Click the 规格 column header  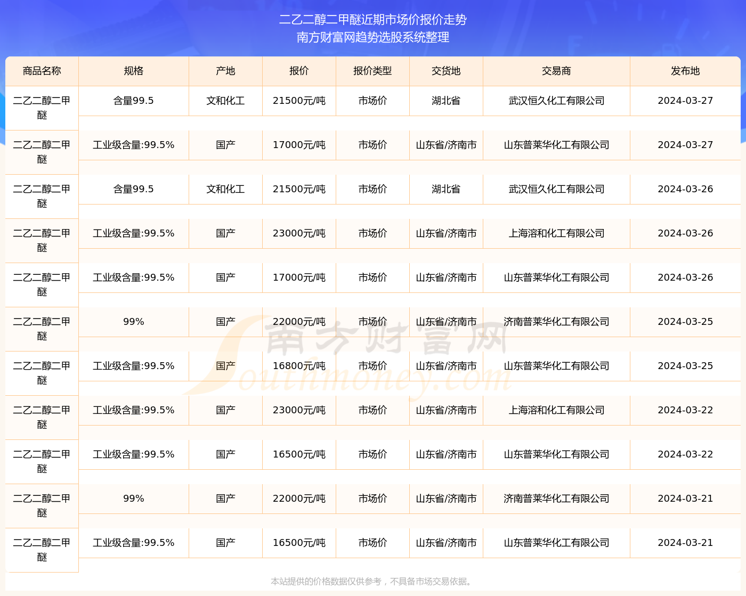click(x=134, y=71)
